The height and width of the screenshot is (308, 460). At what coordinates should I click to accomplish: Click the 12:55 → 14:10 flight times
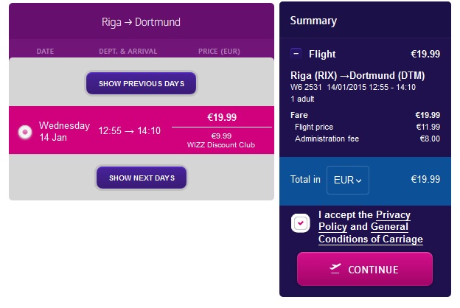click(x=130, y=130)
